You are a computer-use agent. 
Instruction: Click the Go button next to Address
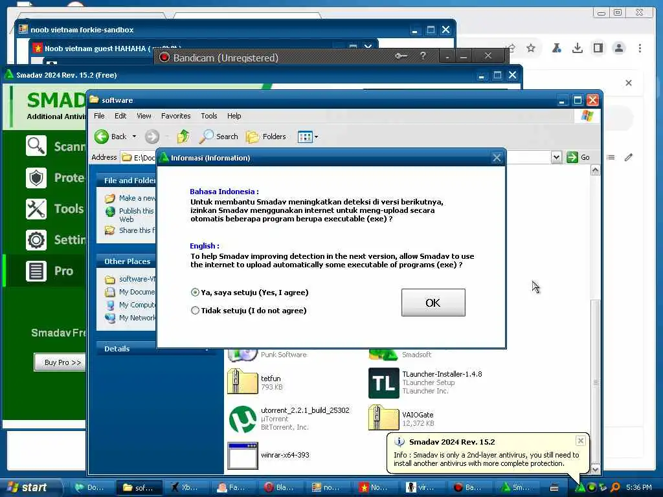point(578,157)
